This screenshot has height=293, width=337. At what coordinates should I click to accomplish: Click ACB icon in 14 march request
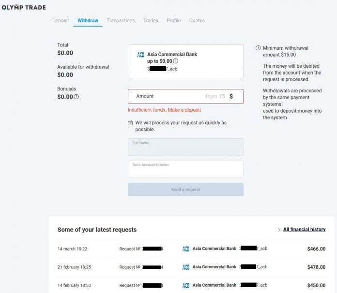tap(186, 249)
